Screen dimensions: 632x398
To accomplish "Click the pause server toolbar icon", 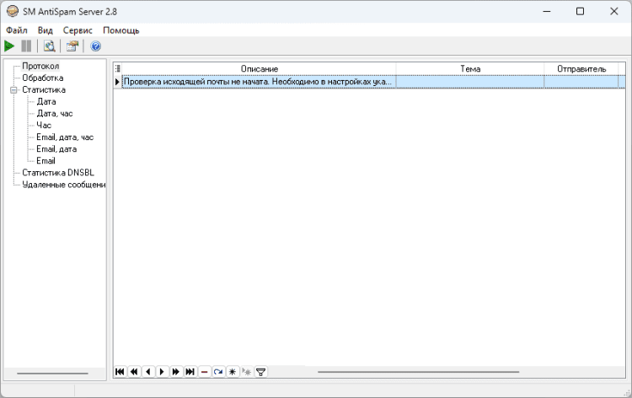I will click(26, 46).
